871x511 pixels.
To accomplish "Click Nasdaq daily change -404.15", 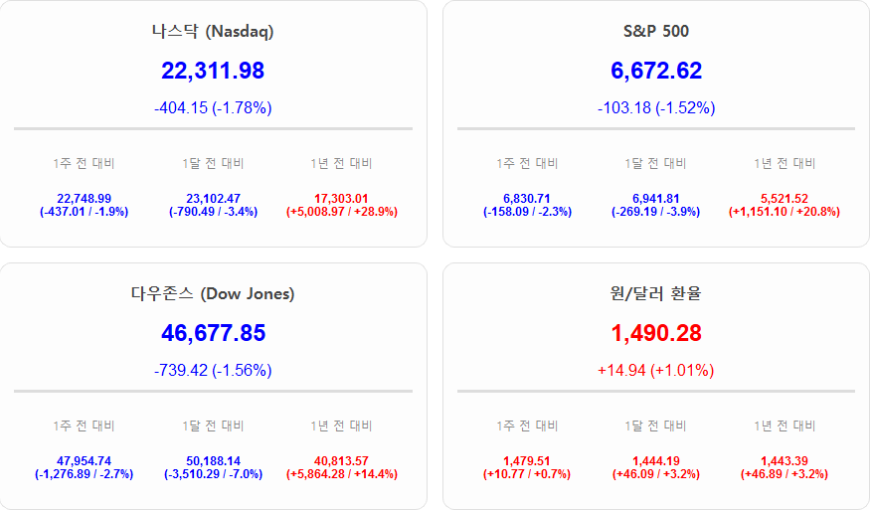I will coord(213,107).
